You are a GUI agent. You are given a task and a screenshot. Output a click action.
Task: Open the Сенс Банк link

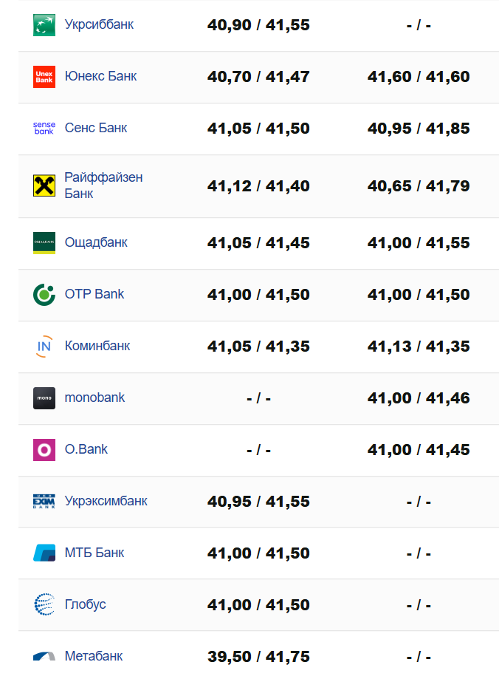click(x=96, y=128)
